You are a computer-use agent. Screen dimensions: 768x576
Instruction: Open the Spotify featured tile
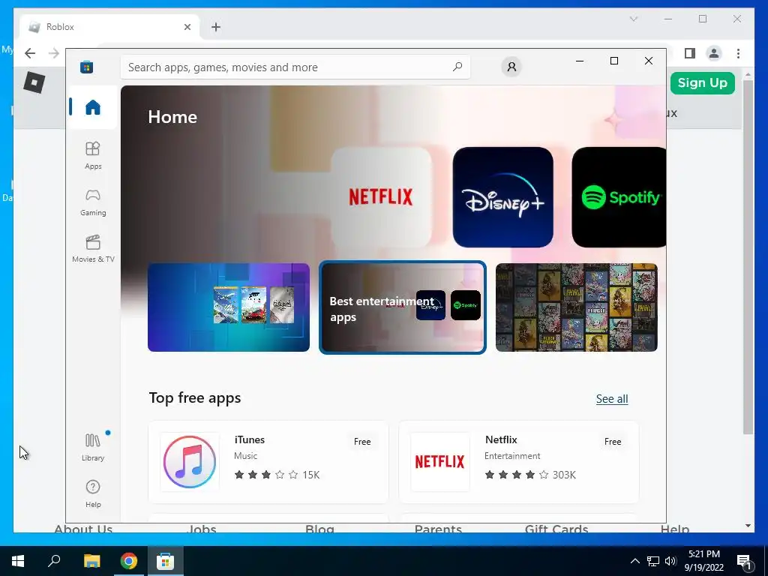(619, 197)
